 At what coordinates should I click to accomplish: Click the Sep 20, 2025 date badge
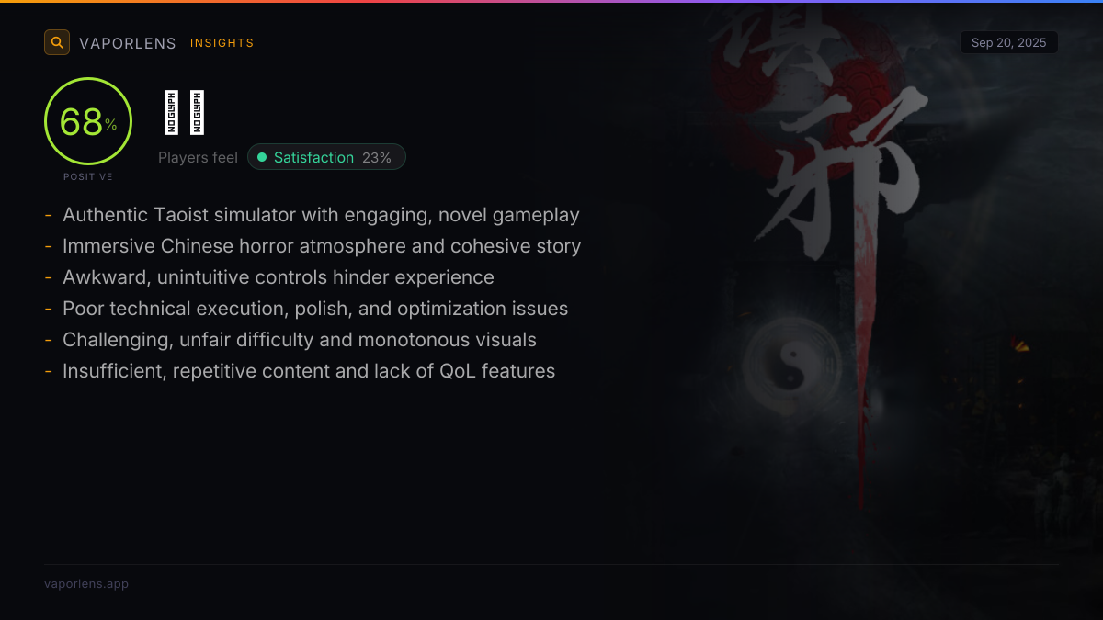tap(1009, 42)
